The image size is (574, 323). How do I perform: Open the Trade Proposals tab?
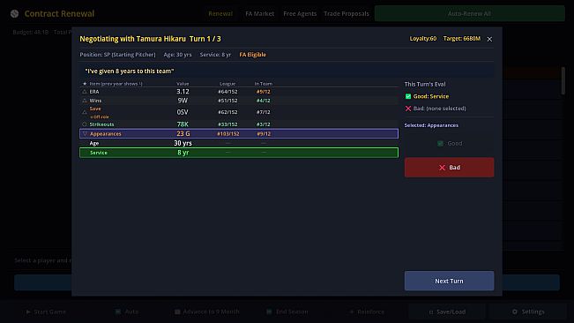click(347, 13)
